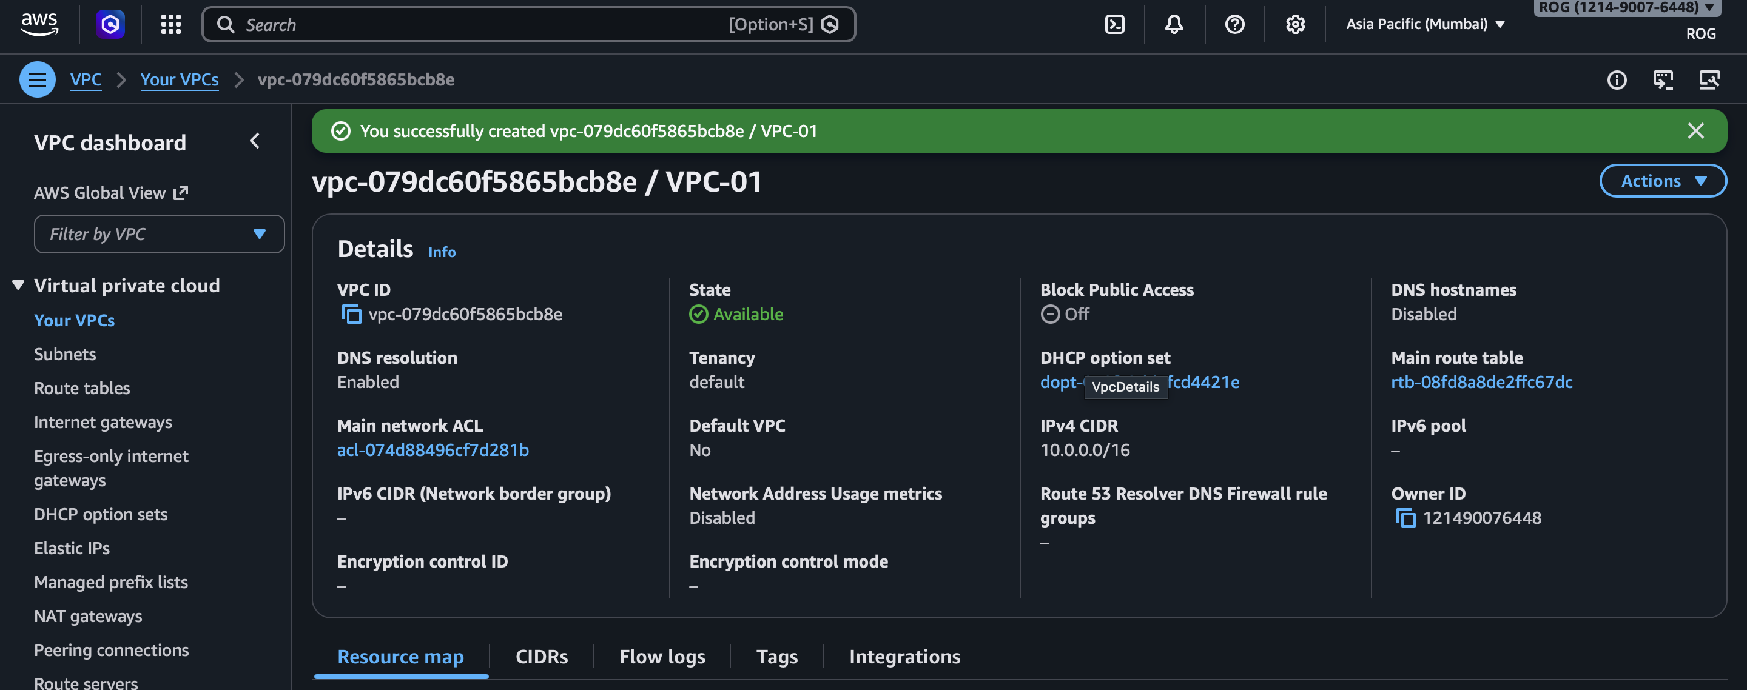Launch CloudShell from the top bar
This screenshot has height=690, width=1747.
[1114, 24]
